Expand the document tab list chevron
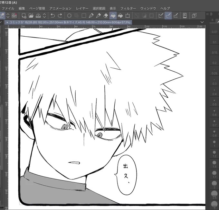The height and width of the screenshot is (210, 219). (x=202, y=22)
